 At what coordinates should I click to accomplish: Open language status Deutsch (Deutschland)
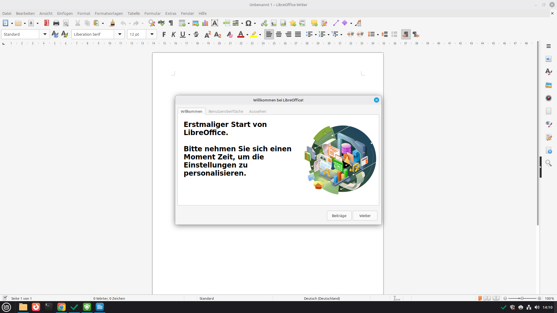tap(322, 298)
